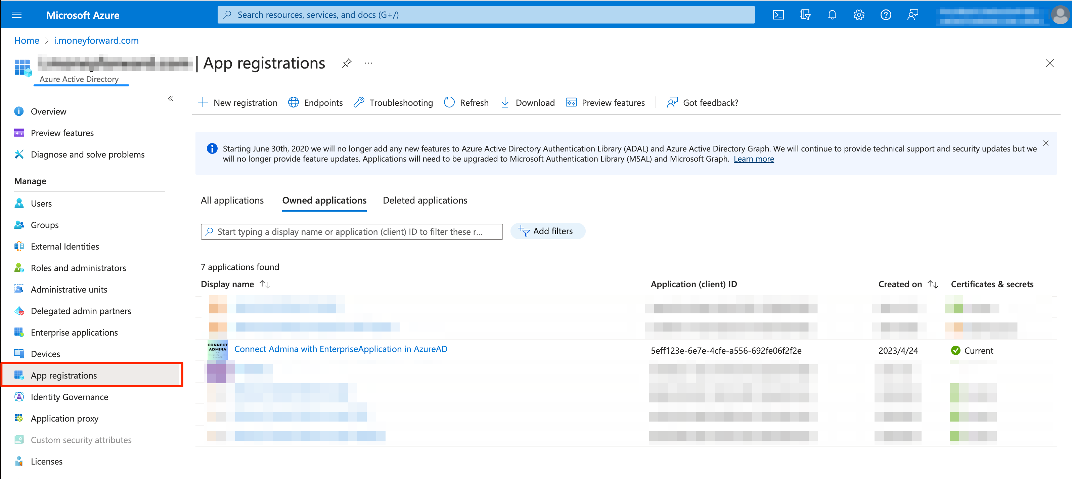Switch to All applications tab
1072x479 pixels.
coord(232,200)
